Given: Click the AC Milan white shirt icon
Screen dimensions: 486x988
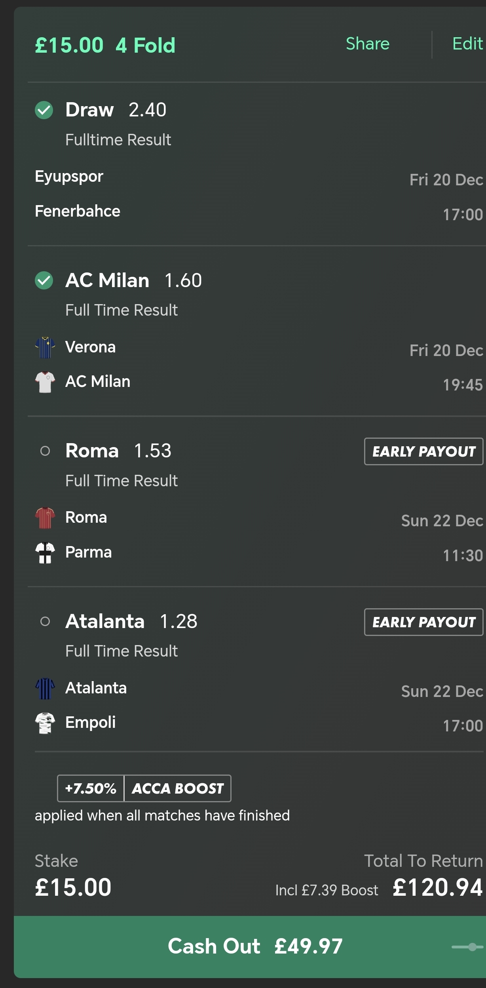Looking at the screenshot, I should point(45,382).
